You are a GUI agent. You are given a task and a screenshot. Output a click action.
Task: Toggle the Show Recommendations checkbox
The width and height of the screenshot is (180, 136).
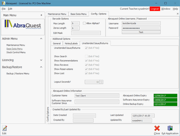coord(86,60)
